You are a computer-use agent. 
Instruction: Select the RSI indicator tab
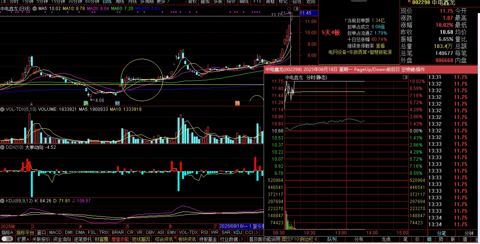[204, 232]
